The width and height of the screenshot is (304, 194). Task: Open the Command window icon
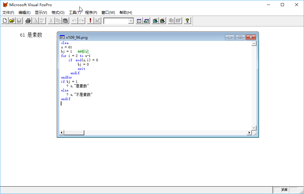[x=139, y=21]
